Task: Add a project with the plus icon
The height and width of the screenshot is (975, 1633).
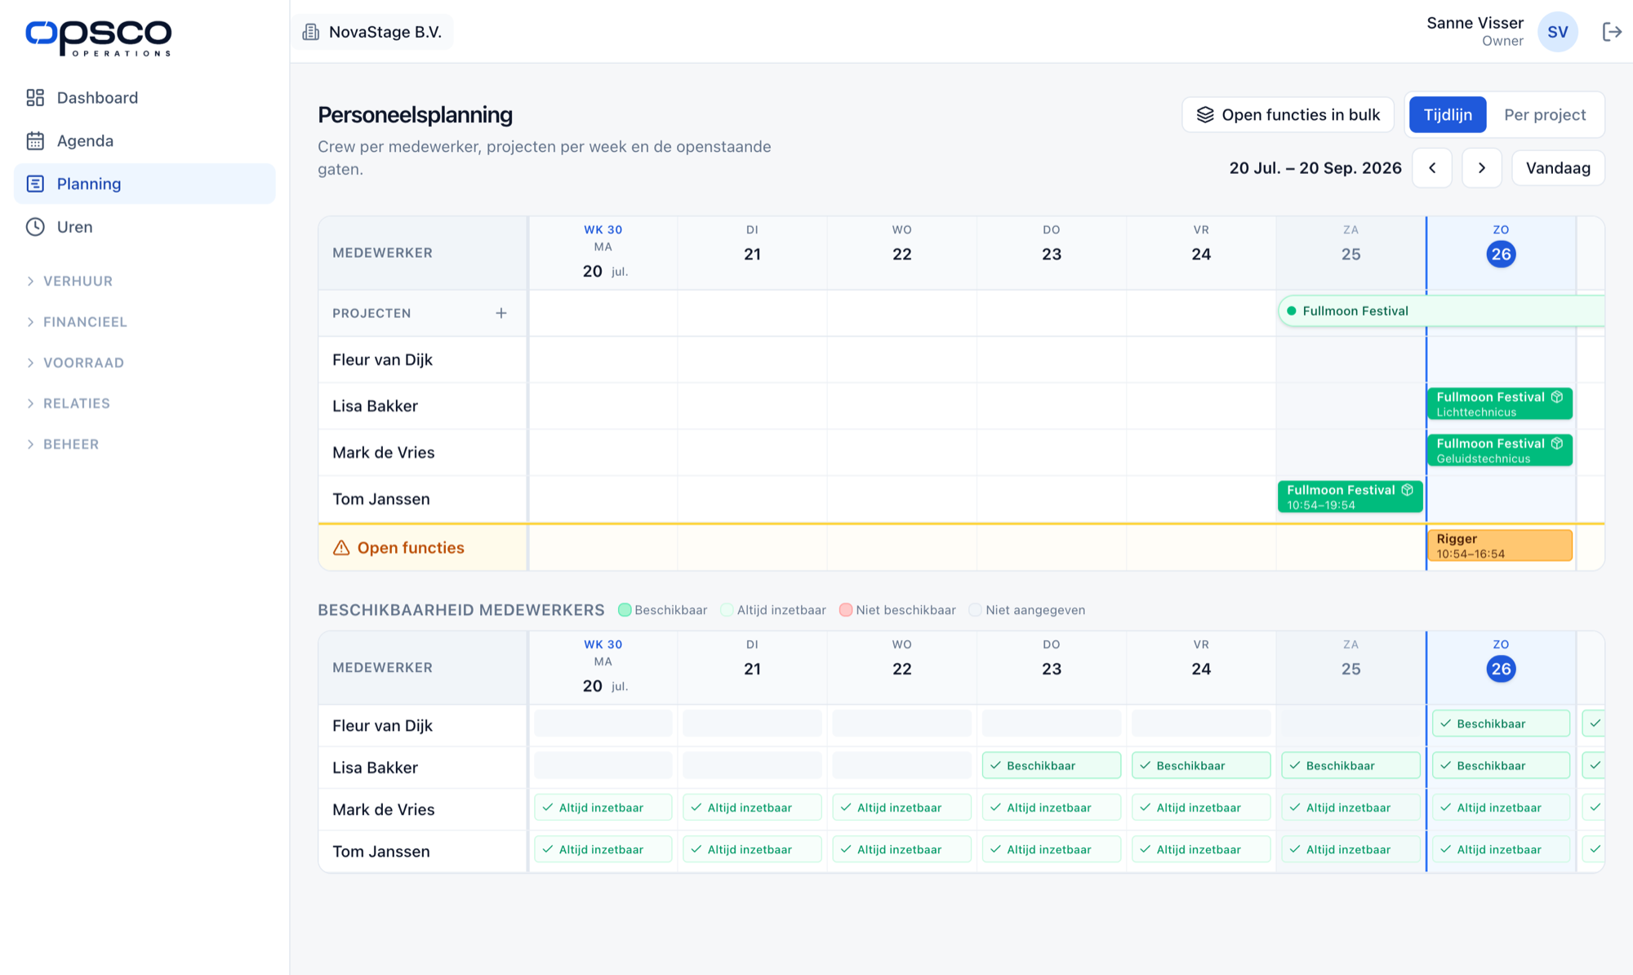Action: coord(501,313)
